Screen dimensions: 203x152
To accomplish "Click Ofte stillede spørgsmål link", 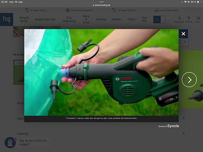I will click(x=79, y=10).
